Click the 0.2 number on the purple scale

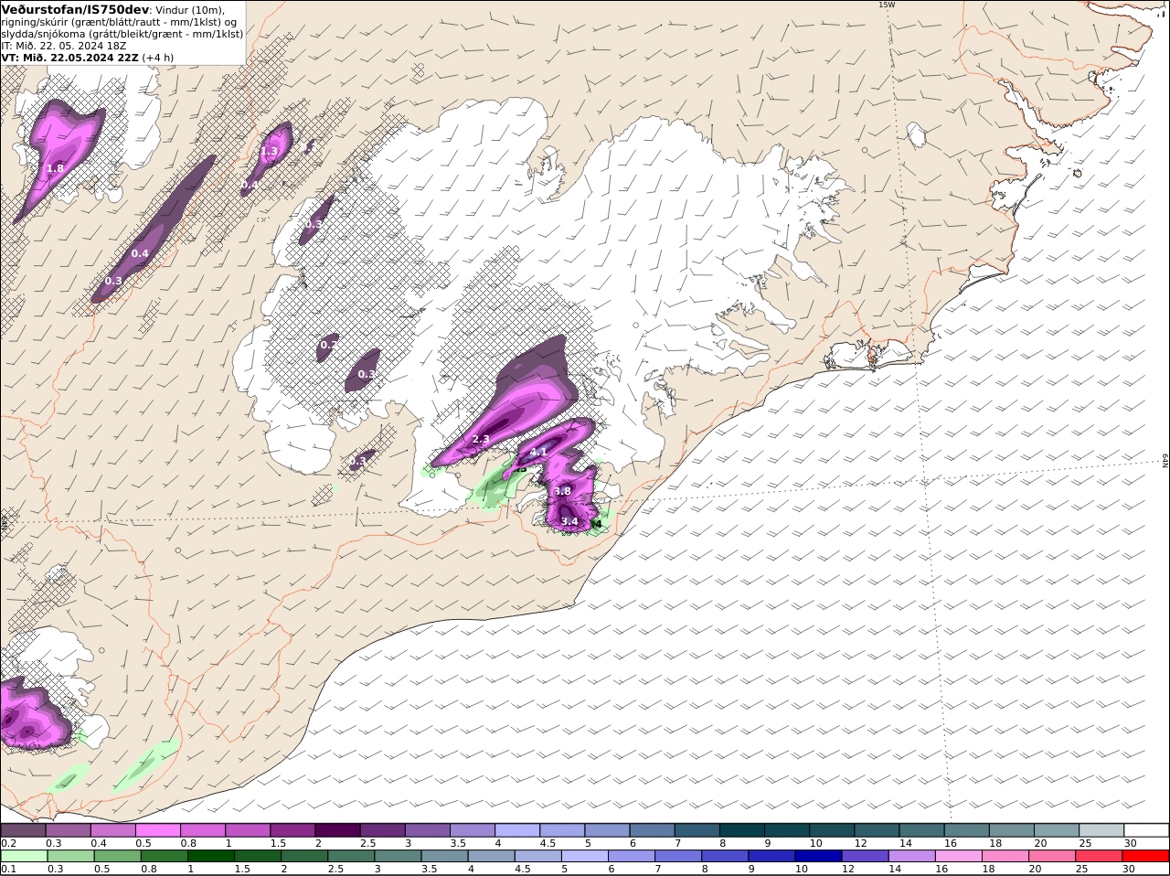coord(8,843)
